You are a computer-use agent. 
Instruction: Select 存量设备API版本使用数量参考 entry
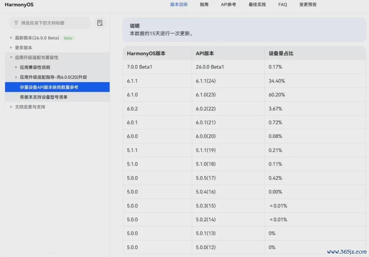(57, 87)
